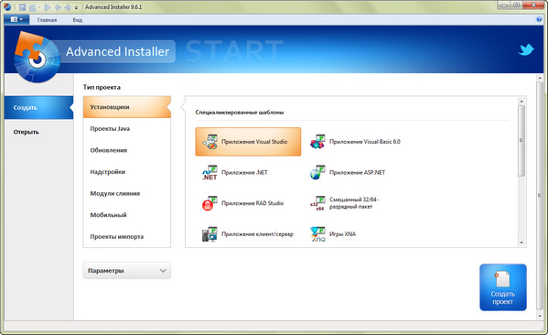Click the templates list scroll-up arrow

[521, 101]
